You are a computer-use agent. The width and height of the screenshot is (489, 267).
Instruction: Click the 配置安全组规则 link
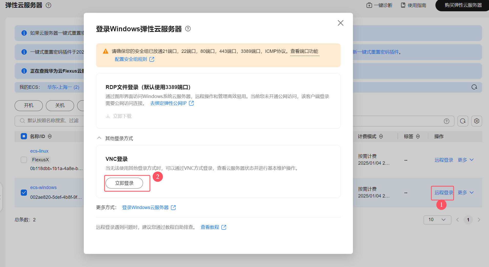pyautogui.click(x=131, y=59)
